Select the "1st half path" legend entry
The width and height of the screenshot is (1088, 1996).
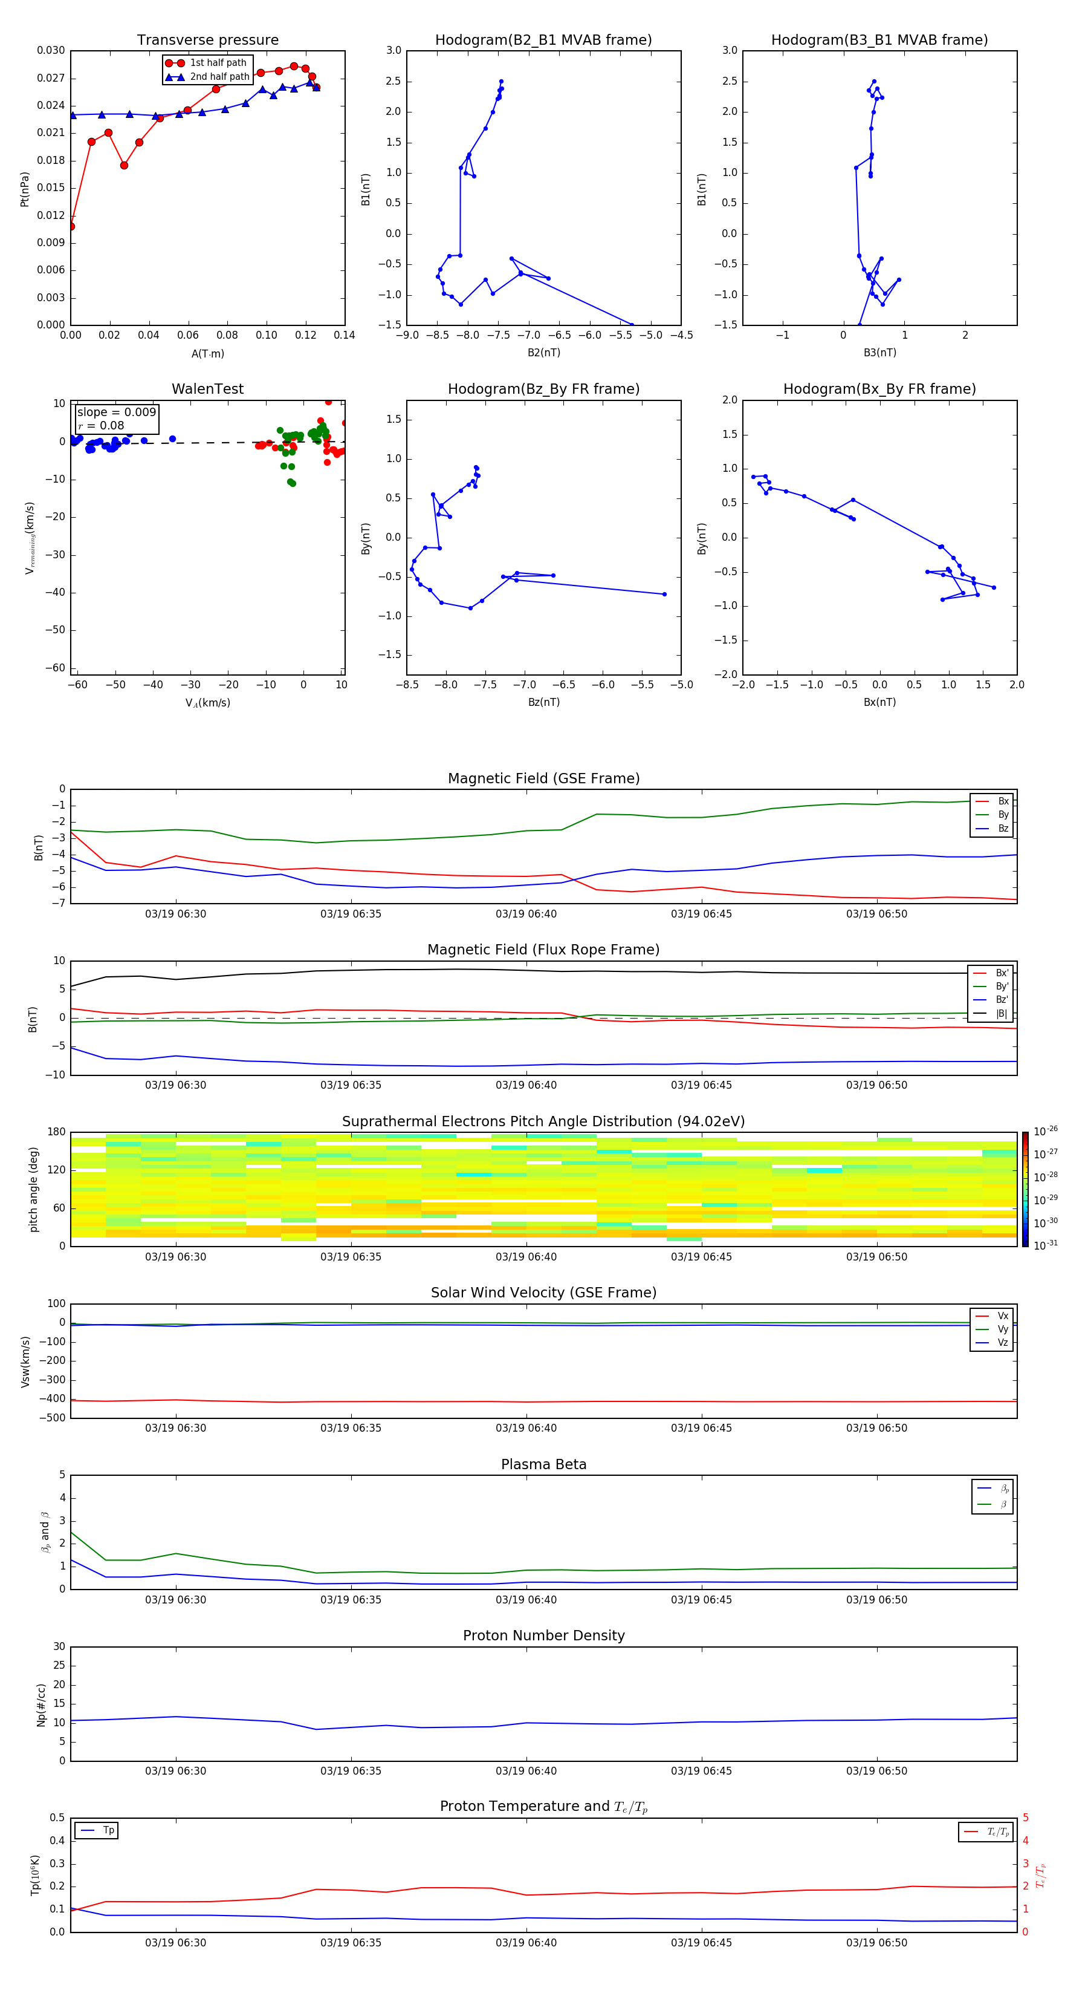pyautogui.click(x=206, y=63)
